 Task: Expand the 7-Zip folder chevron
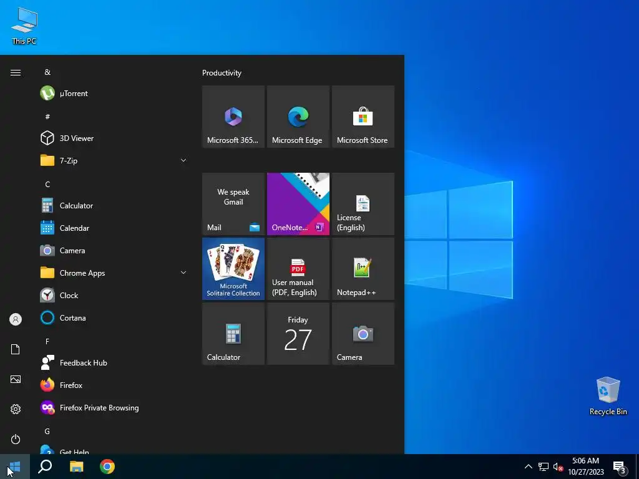[183, 160]
